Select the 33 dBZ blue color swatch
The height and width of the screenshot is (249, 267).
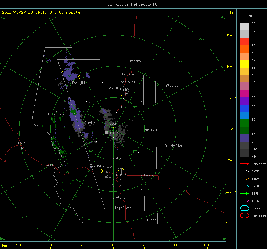pyautogui.click(x=244, y=115)
